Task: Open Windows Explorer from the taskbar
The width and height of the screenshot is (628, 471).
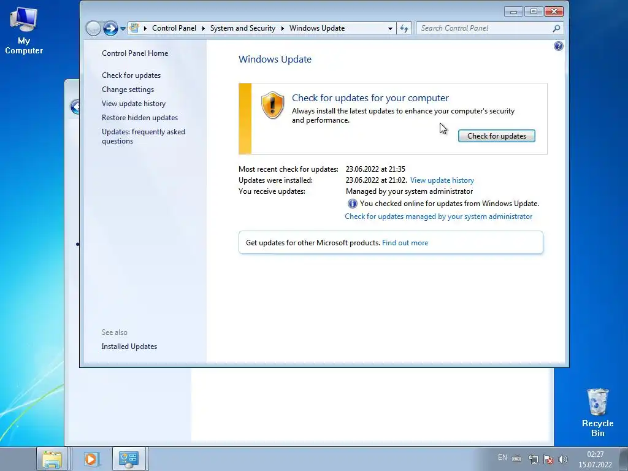Action: coord(52,459)
